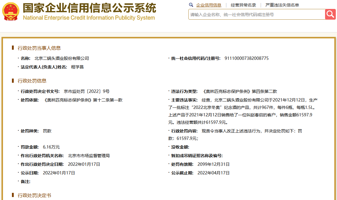The height and width of the screenshot is (200, 337).
Task: Open the 经营异常名录 tab
Action: [243, 5]
